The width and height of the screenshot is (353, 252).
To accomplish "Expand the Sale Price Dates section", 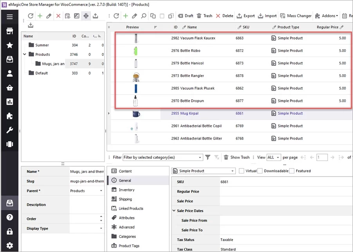I will click(173, 211).
